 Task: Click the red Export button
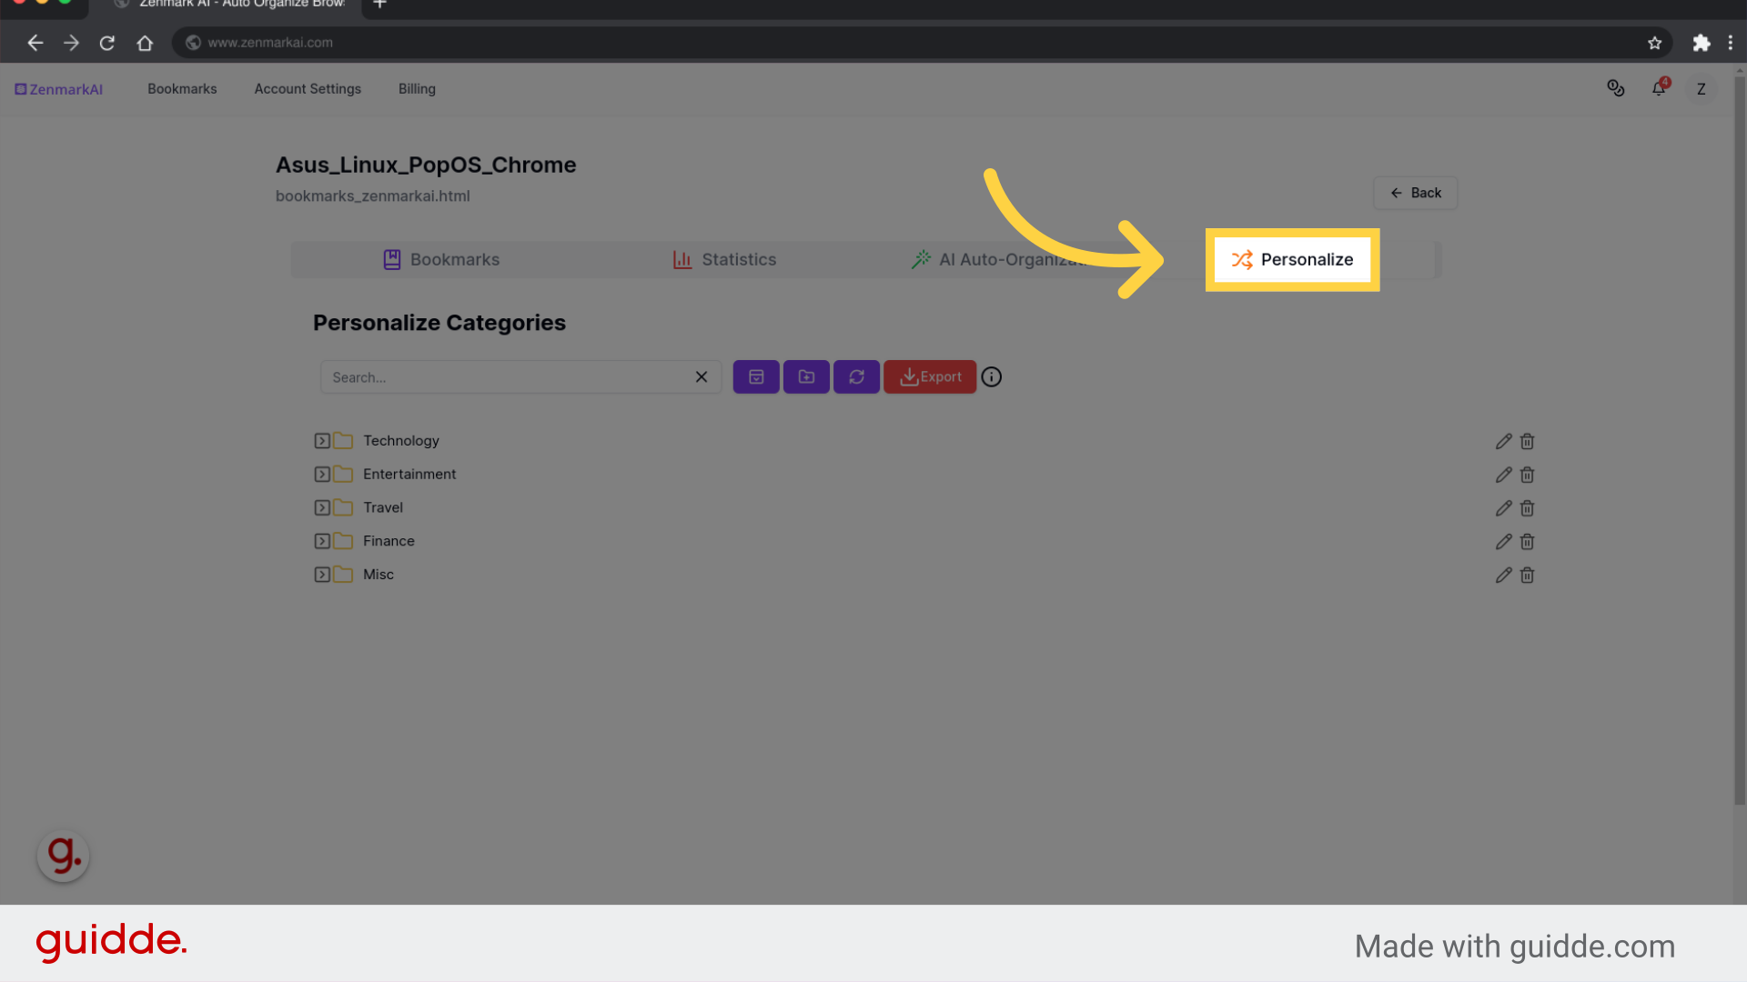tap(930, 376)
